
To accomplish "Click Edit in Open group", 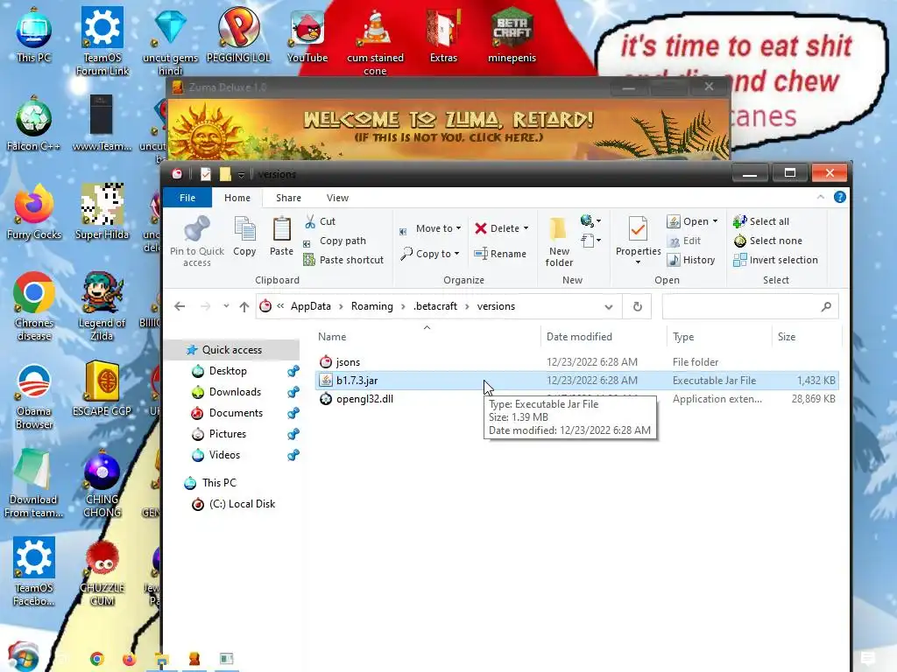I will pos(684,241).
